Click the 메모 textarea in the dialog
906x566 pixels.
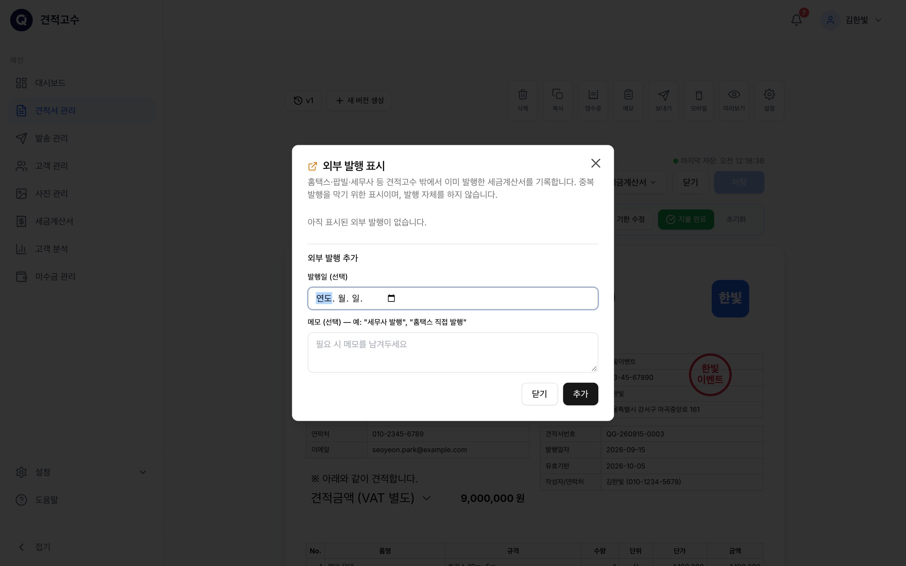[453, 352]
